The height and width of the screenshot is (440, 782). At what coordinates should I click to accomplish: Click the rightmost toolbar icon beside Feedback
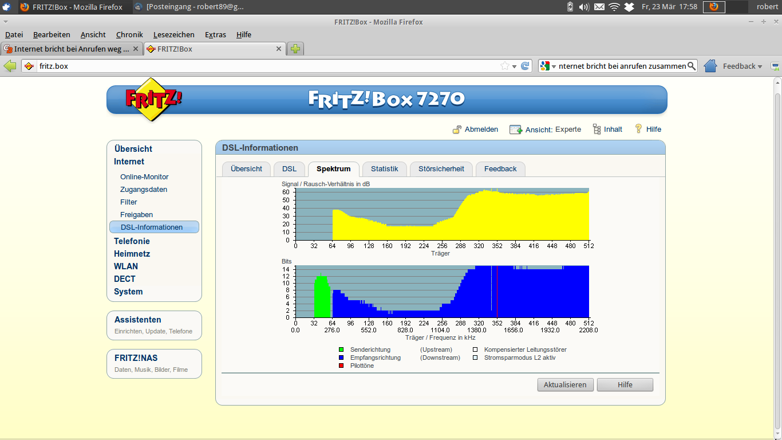pos(775,66)
